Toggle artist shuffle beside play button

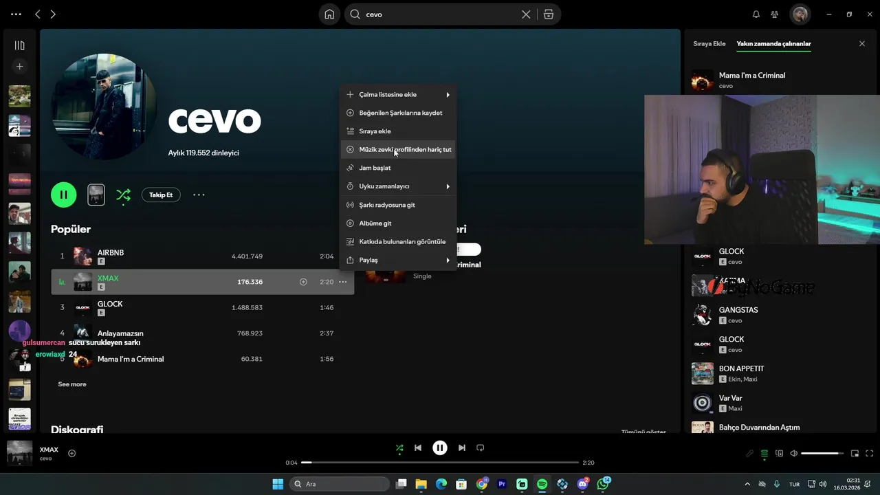coord(123,195)
